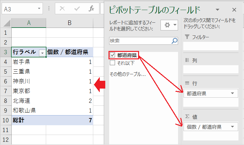Click the 個数 / 都道府県 header cell
This screenshot has height=145, width=244.
click(x=70, y=52)
